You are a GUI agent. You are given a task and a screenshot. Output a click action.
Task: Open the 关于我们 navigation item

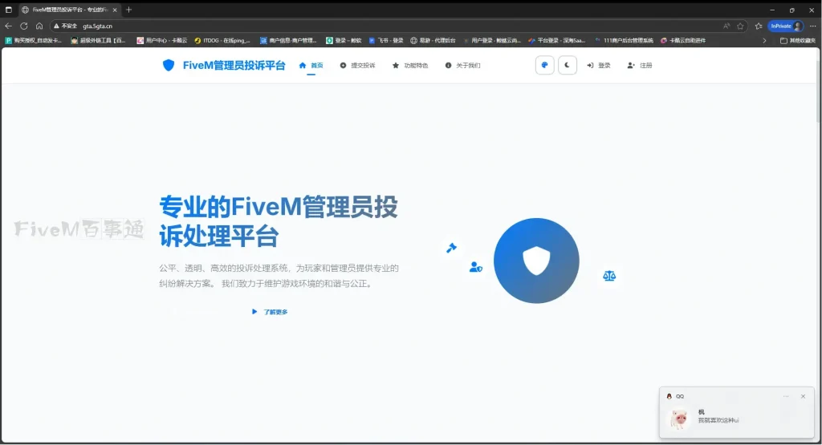[462, 66]
